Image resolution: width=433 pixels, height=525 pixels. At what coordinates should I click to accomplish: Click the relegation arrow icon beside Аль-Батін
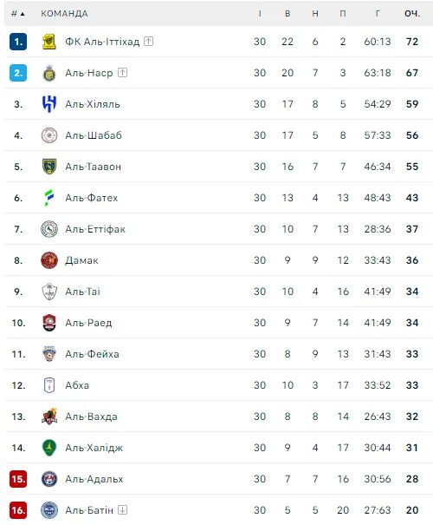click(x=123, y=510)
